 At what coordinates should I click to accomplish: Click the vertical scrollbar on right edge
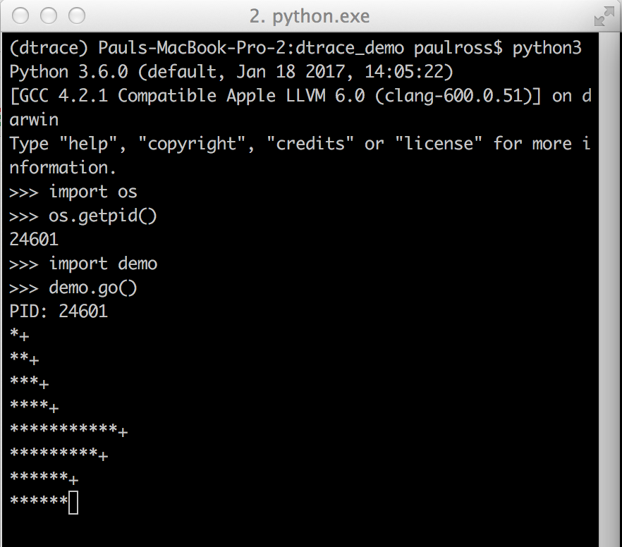610,289
